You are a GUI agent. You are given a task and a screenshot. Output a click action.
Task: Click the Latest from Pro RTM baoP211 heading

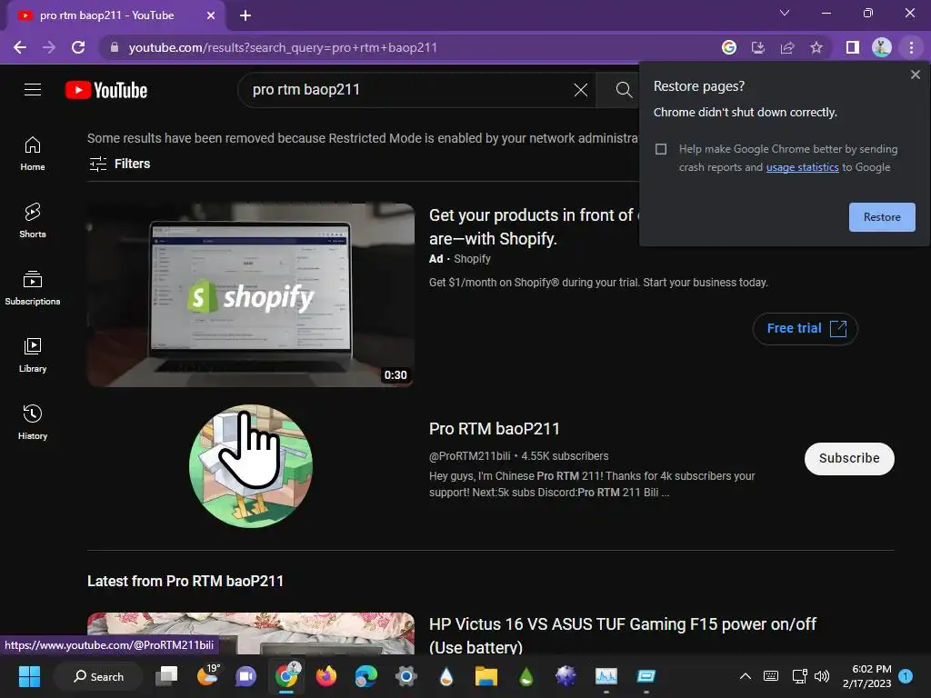pyautogui.click(x=185, y=581)
